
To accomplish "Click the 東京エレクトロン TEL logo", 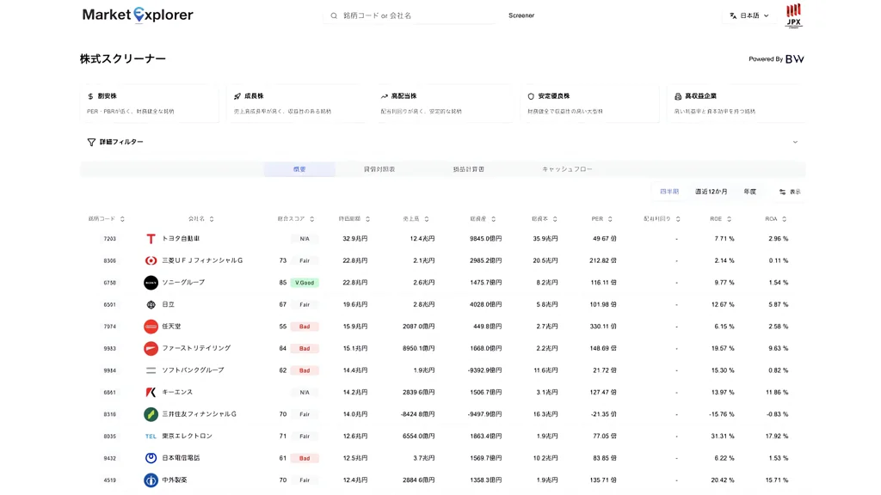I will click(x=151, y=436).
